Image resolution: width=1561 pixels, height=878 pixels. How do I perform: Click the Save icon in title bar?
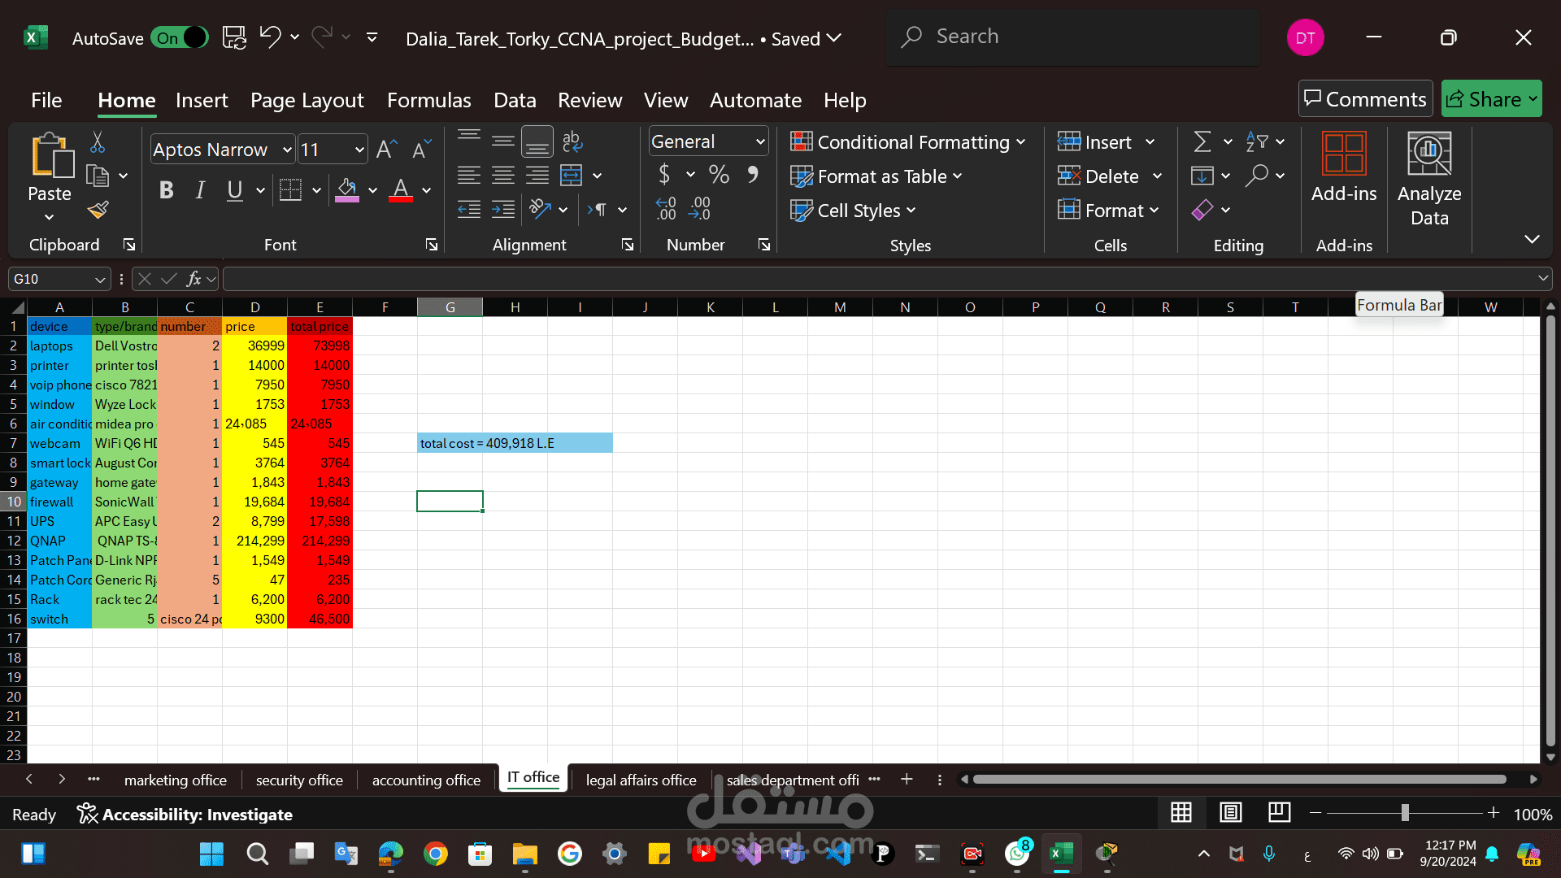click(234, 37)
